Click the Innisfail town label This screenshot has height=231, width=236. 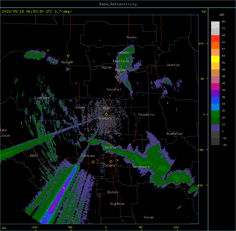(114, 89)
